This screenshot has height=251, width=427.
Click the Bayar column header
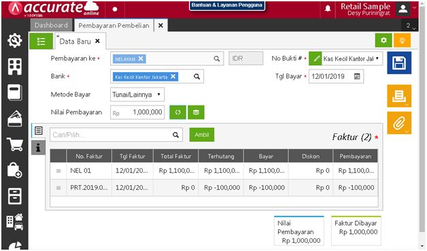(x=266, y=156)
